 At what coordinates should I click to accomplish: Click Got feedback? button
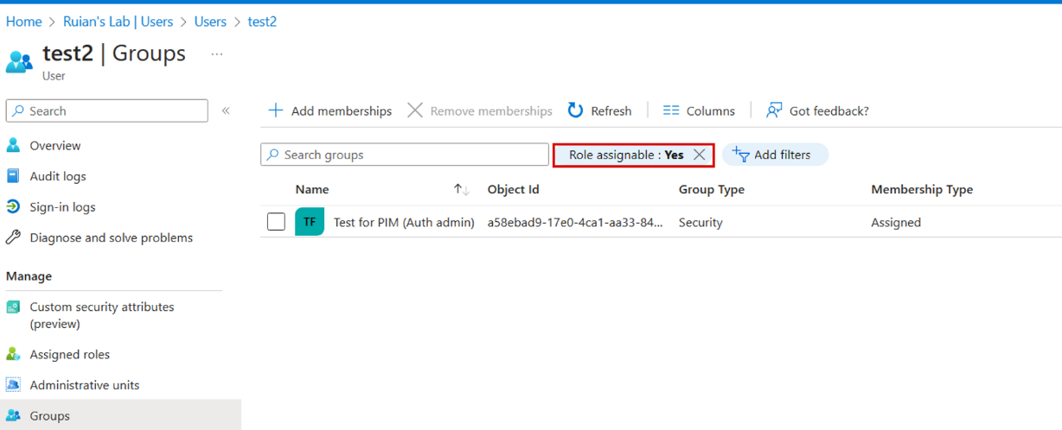[x=818, y=111]
